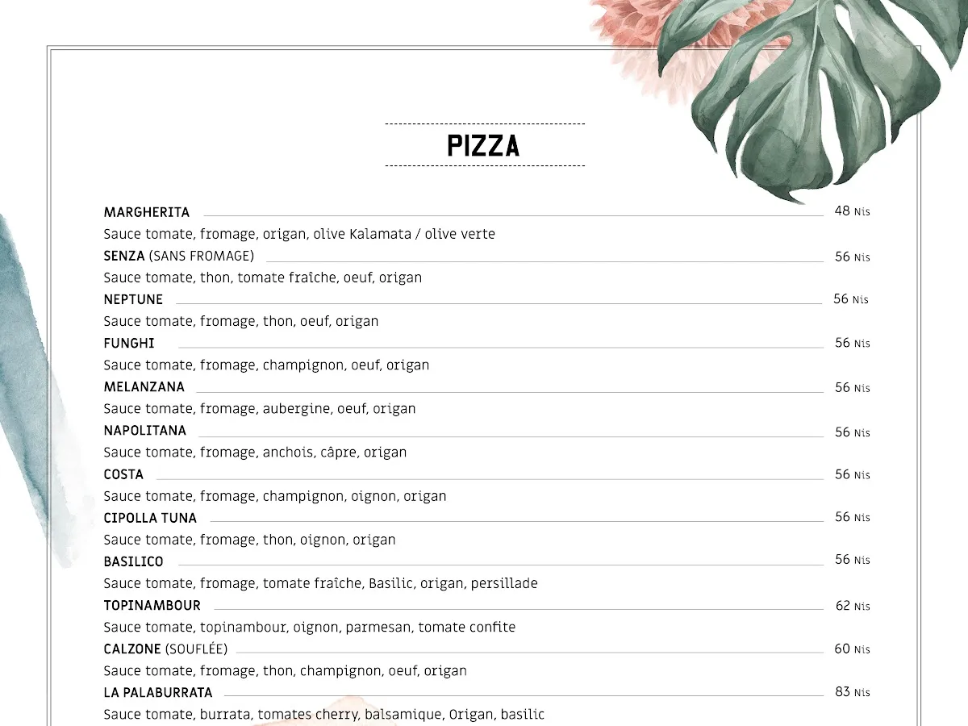The height and width of the screenshot is (726, 968).
Task: Select the Costa pizza name
Action: [123, 474]
